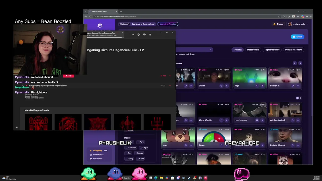The height and width of the screenshot is (181, 322).
Task: Open the Up Next queue in the music player
Action: pyautogui.click(x=150, y=35)
